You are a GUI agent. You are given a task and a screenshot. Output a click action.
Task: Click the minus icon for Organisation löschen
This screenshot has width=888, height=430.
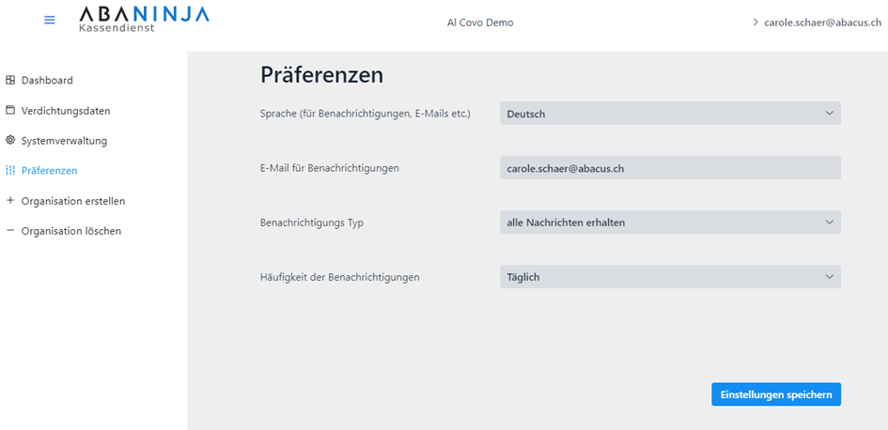point(10,231)
